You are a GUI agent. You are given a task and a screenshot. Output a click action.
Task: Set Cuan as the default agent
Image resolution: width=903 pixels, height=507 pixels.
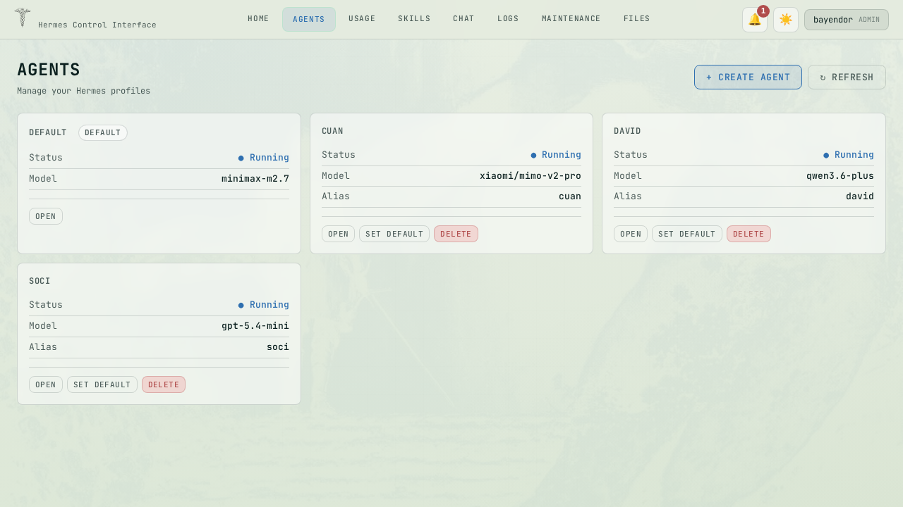[394, 234]
